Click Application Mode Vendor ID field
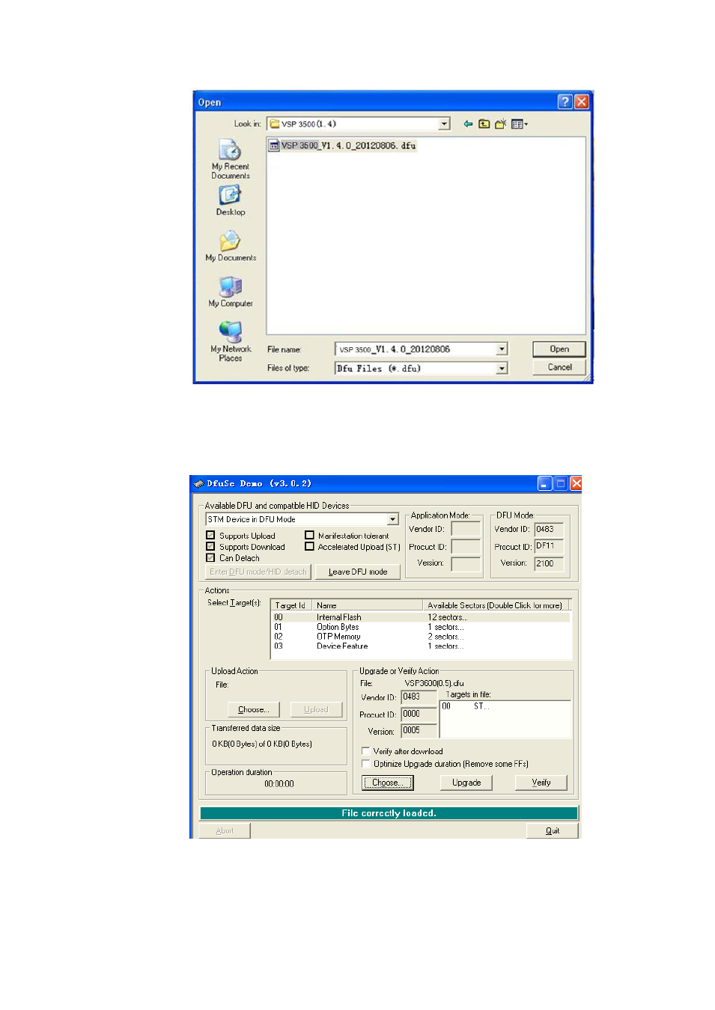The width and height of the screenshot is (715, 1010). coord(466,529)
